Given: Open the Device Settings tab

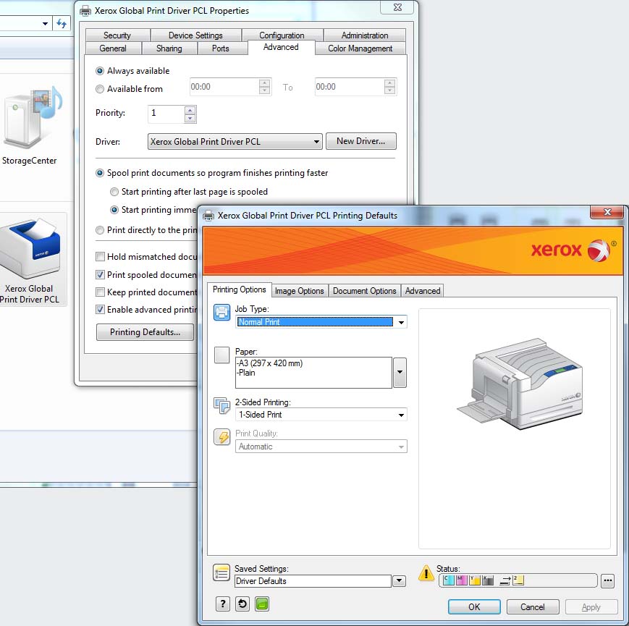Looking at the screenshot, I should (x=195, y=35).
